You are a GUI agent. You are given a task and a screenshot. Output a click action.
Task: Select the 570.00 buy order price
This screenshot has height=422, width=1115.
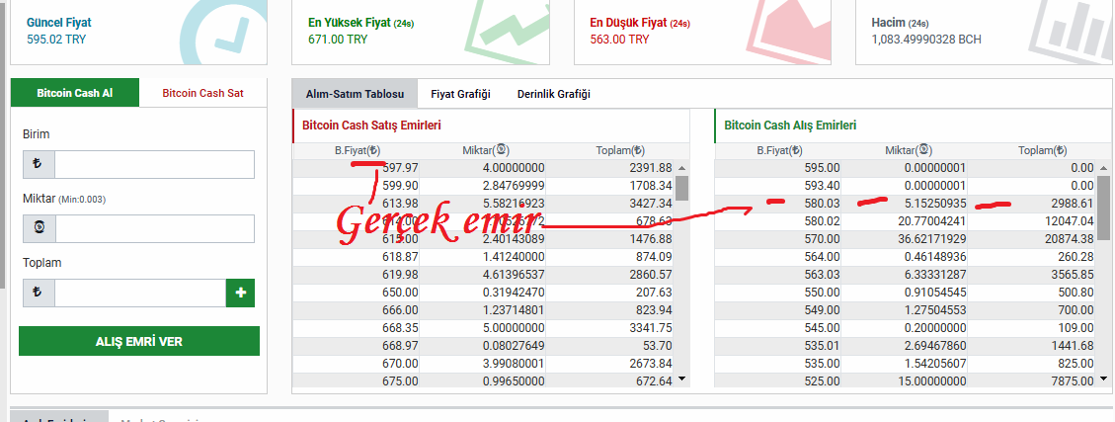[822, 239]
